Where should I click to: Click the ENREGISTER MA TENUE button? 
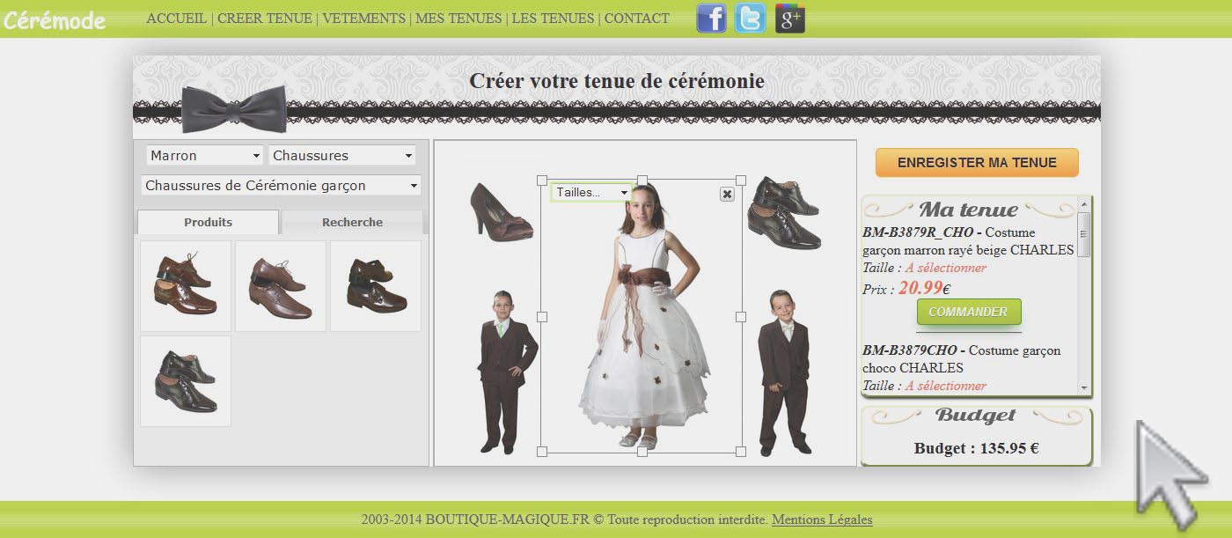pos(977,162)
